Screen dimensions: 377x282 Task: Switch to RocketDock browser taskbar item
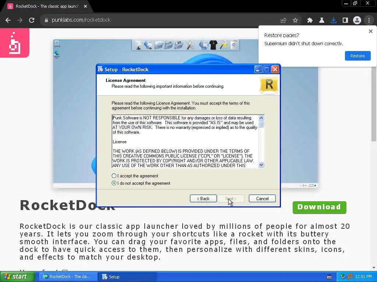coord(67,277)
